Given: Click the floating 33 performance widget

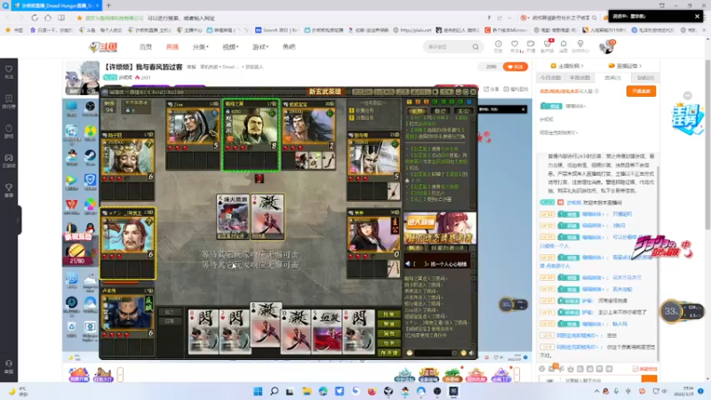Looking at the screenshot, I should (x=672, y=312).
